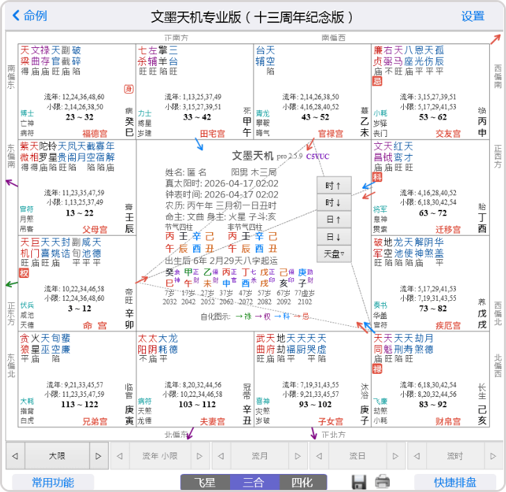The image size is (506, 492).
Task: Open the 常用功能 menu
Action: (x=53, y=482)
